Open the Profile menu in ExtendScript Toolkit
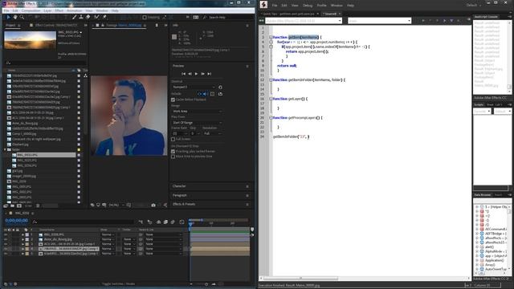 coord(321,6)
